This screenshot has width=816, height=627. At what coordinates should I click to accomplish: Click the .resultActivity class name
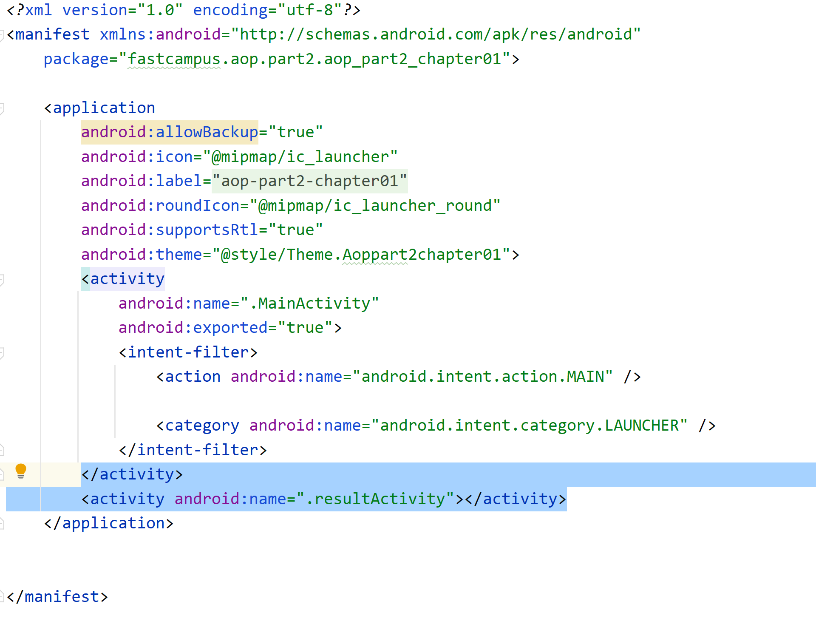(375, 499)
